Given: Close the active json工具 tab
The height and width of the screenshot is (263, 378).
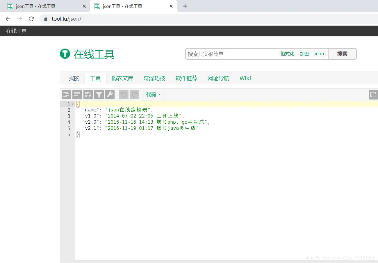Looking at the screenshot, I should [x=171, y=6].
